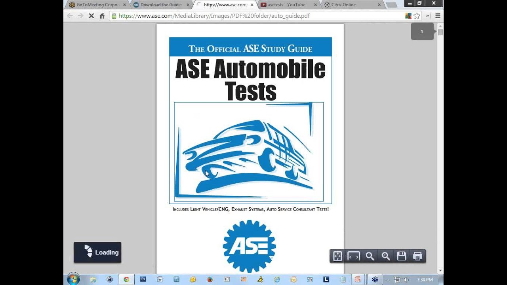Open the GoToMeeting flower taskbar icon
The width and height of the screenshot is (507, 285).
(375, 279)
